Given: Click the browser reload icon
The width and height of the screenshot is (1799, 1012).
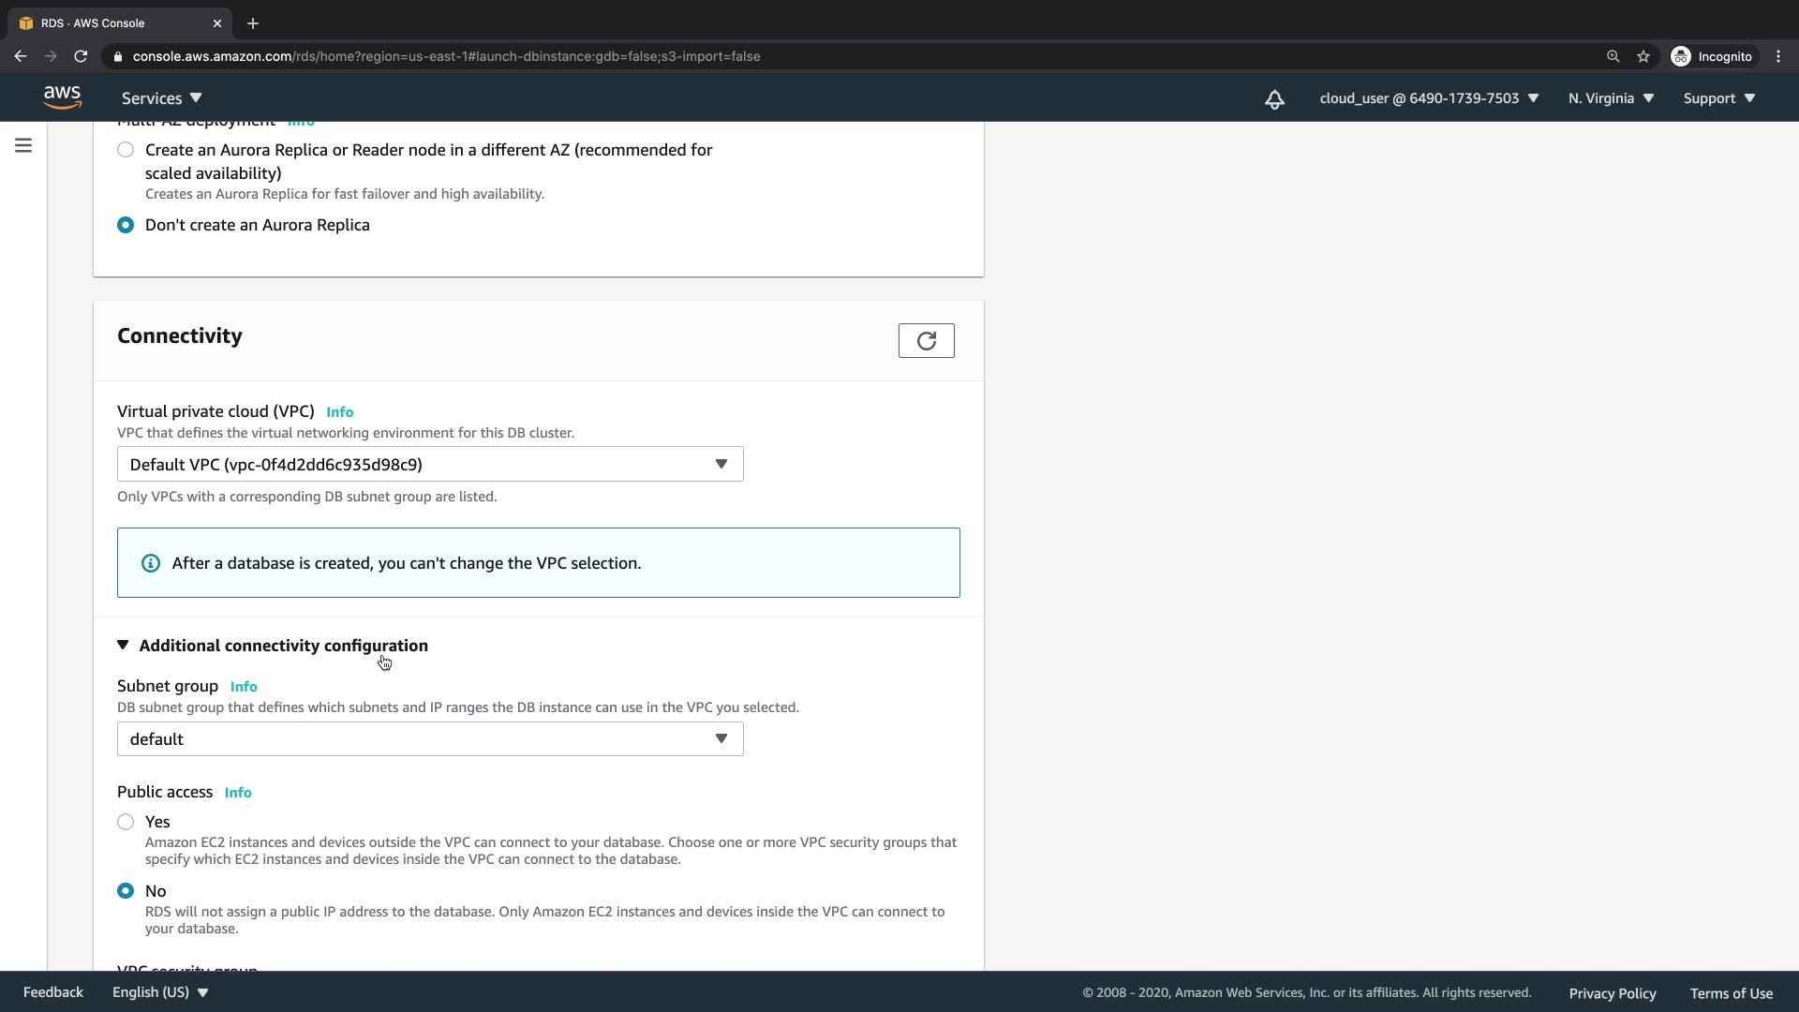Looking at the screenshot, I should click(81, 56).
